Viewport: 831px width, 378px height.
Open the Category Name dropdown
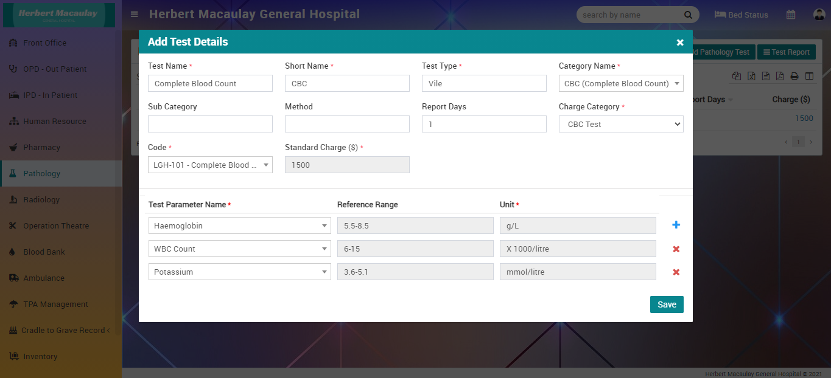[x=620, y=83]
